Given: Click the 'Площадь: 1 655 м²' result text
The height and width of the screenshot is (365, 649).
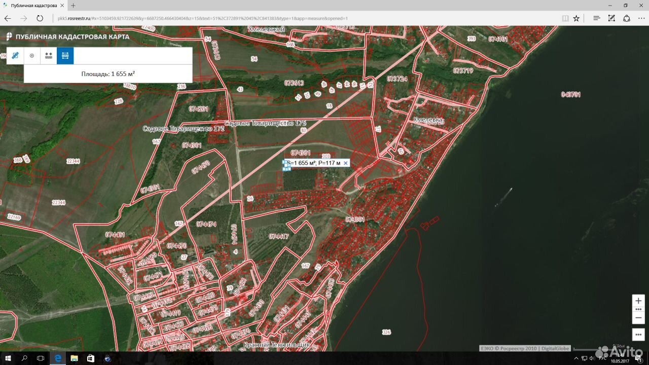Looking at the screenshot, I should pos(108,74).
